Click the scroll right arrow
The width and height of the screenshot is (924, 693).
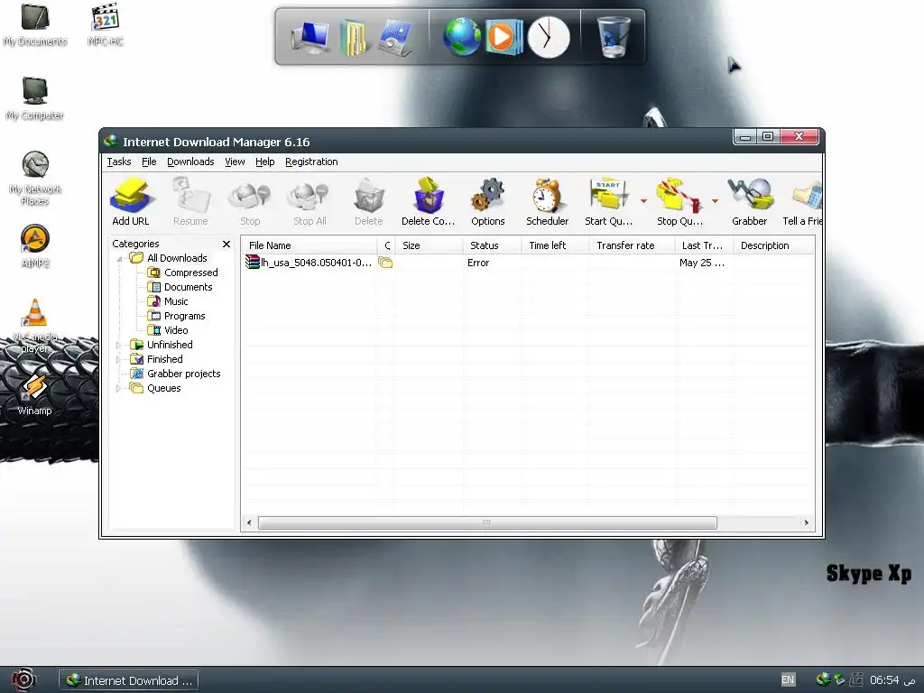pos(806,522)
